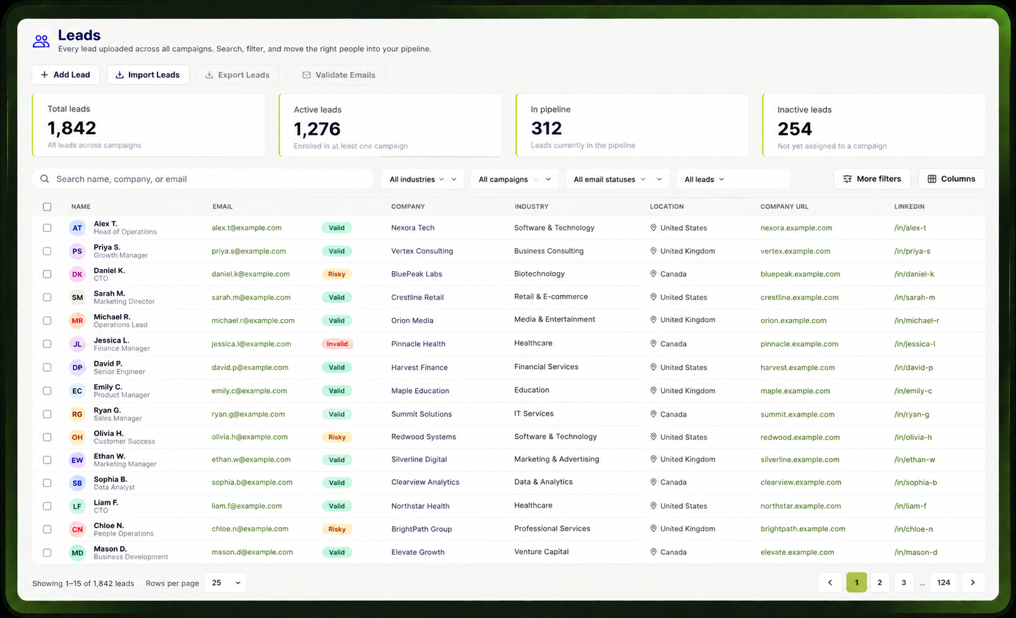
Task: Go to page 3
Action: coord(904,583)
